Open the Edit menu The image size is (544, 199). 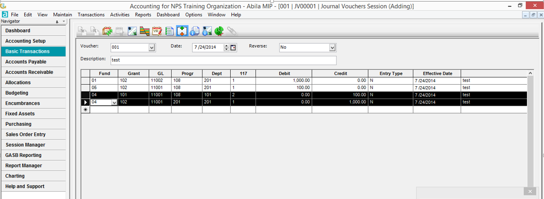[28, 14]
